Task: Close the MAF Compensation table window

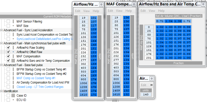Action: point(134,4)
